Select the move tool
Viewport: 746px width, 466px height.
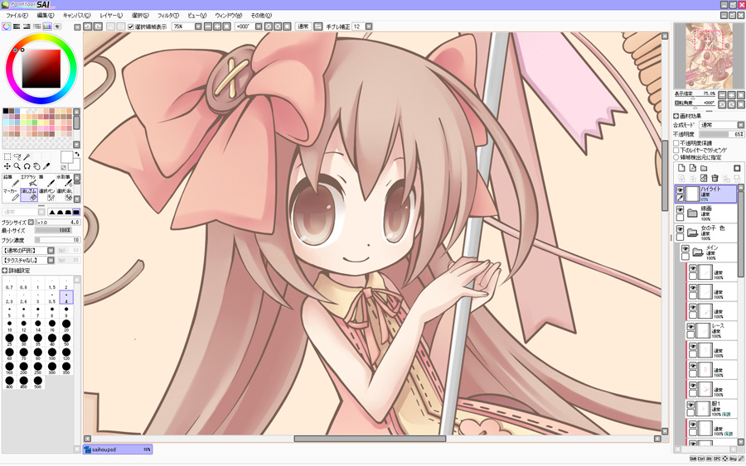[x=7, y=166]
